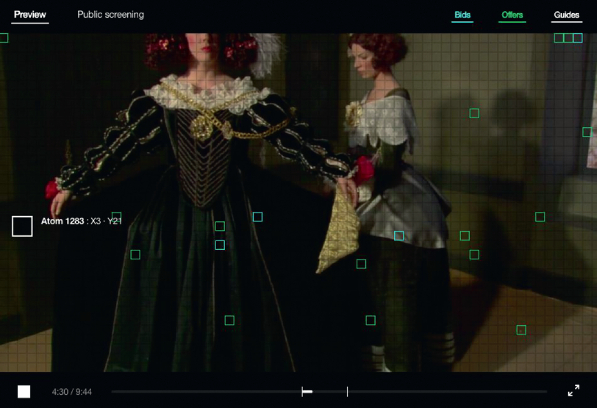Jump to the thin vertical timeline marker
Screen dimensions: 597x408
(x=347, y=392)
